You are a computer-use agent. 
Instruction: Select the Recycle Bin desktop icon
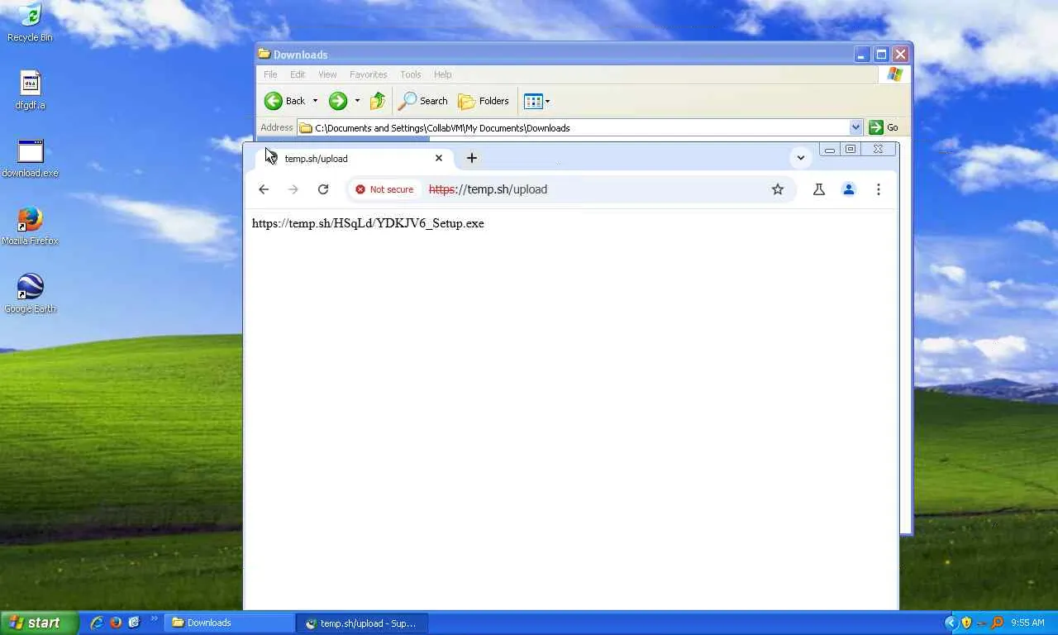click(x=30, y=22)
